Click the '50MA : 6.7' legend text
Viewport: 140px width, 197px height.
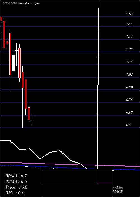point(16,176)
